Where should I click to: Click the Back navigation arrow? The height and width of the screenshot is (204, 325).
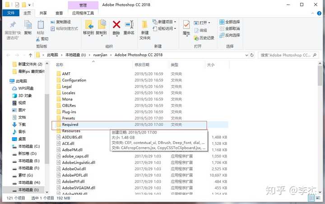8,55
